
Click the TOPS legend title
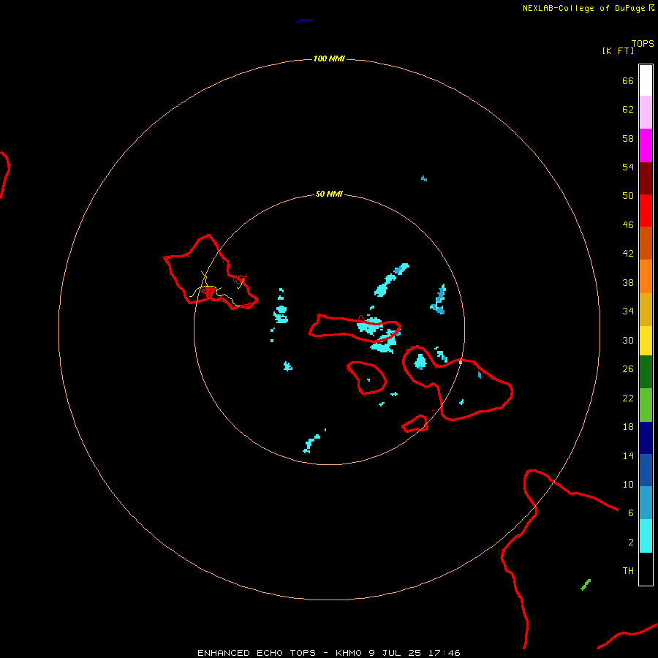pos(643,44)
